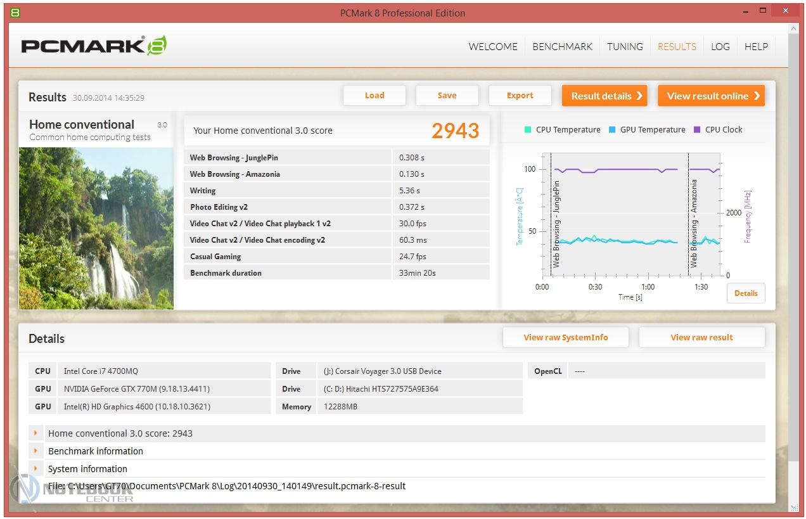Expand the Home conventional 3.0 score section

36,433
